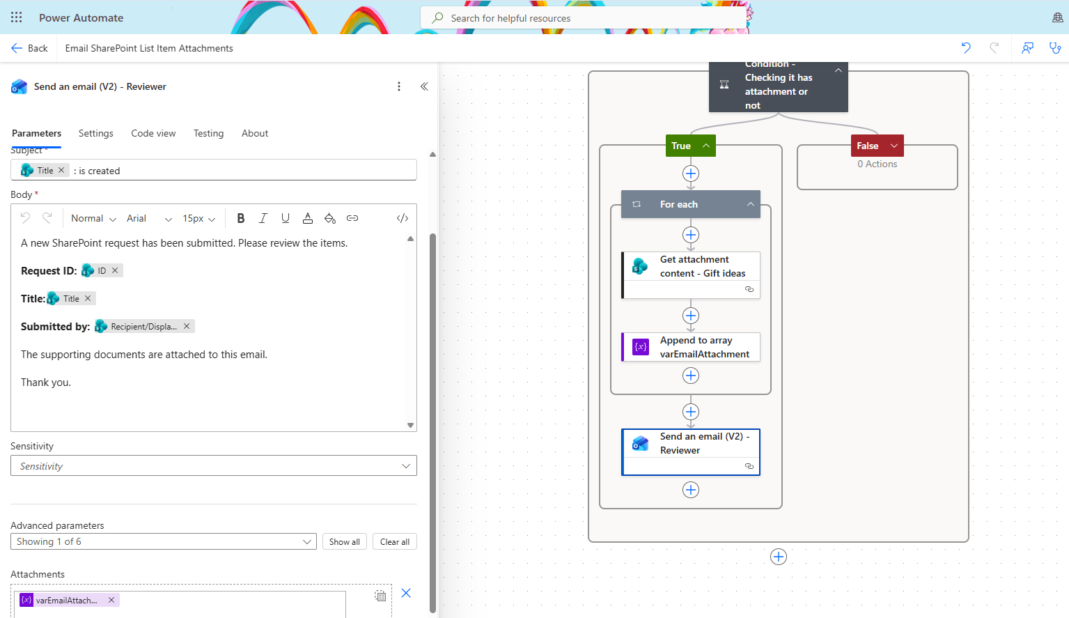Click connection link icon on Get attachment card
The width and height of the screenshot is (1069, 618).
point(749,289)
